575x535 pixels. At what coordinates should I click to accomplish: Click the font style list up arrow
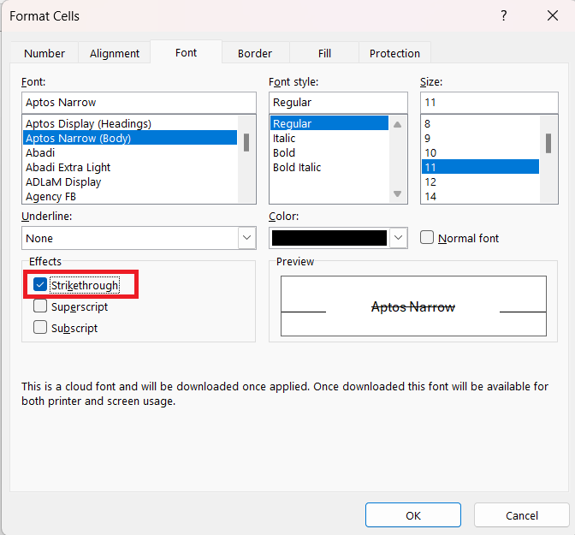coord(397,125)
